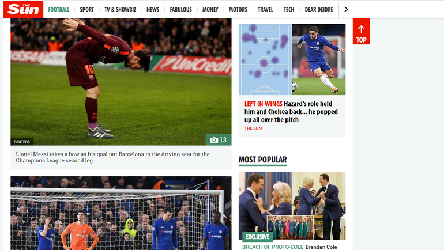
Task: Open the Fabulous section
Action: (x=180, y=10)
